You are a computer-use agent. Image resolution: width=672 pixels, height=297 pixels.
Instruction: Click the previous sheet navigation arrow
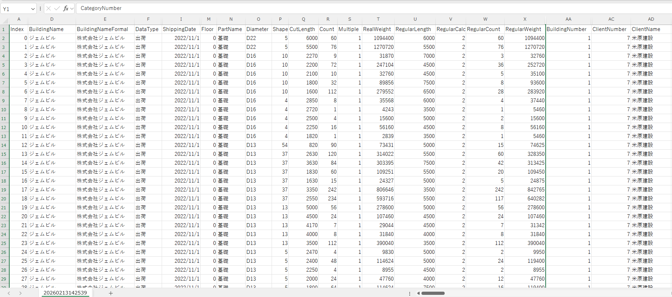9,293
